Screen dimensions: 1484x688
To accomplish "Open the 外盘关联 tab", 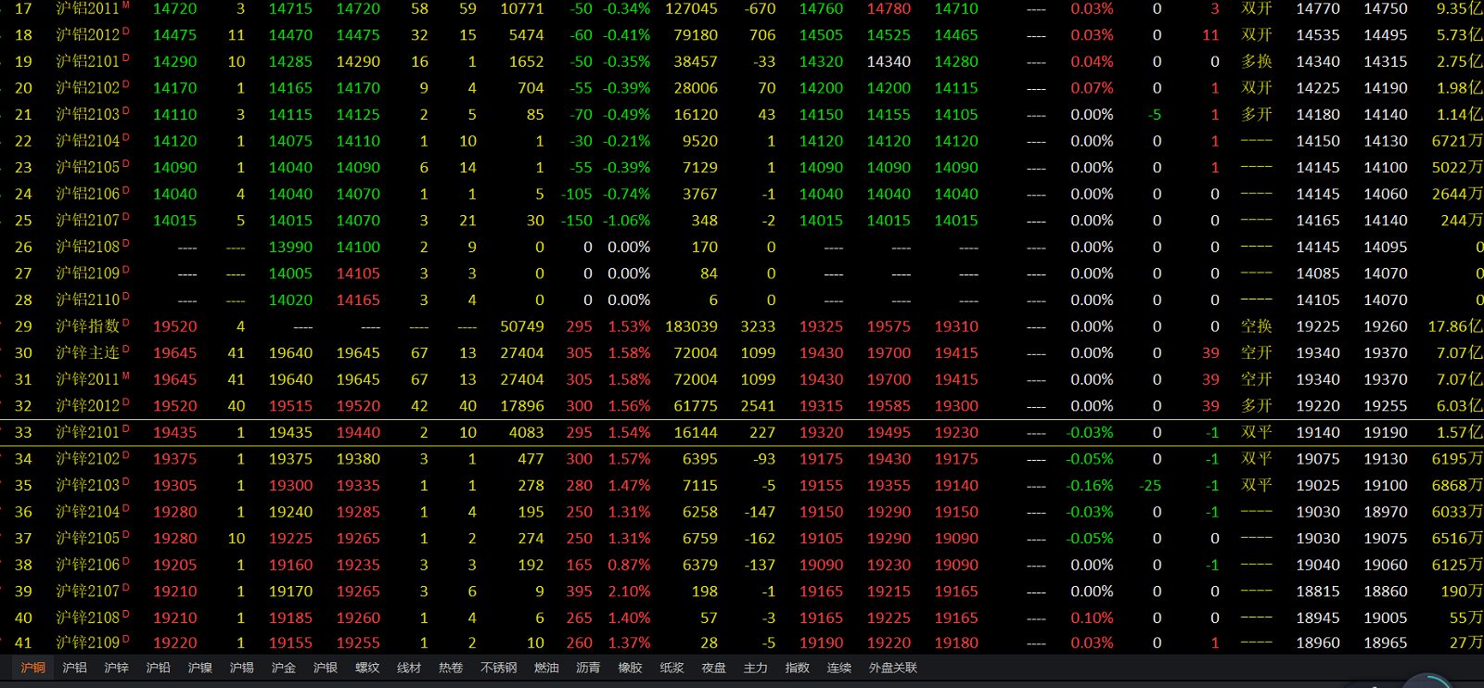I will 893,668.
